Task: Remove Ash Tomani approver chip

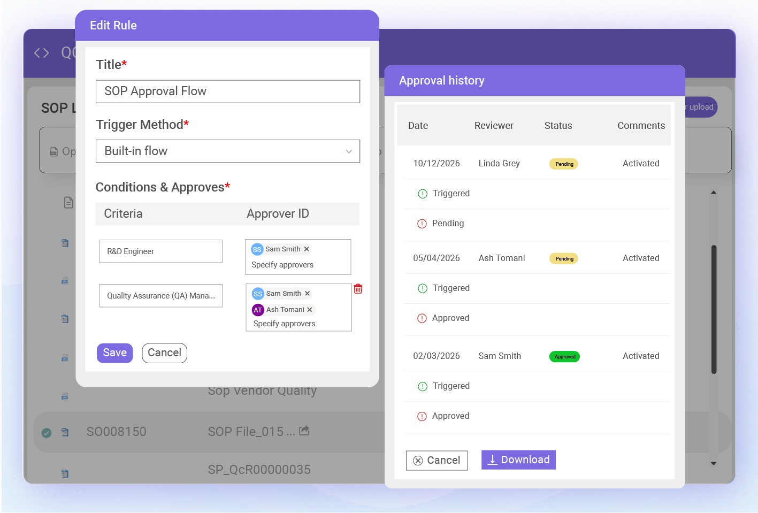Action: pos(310,310)
